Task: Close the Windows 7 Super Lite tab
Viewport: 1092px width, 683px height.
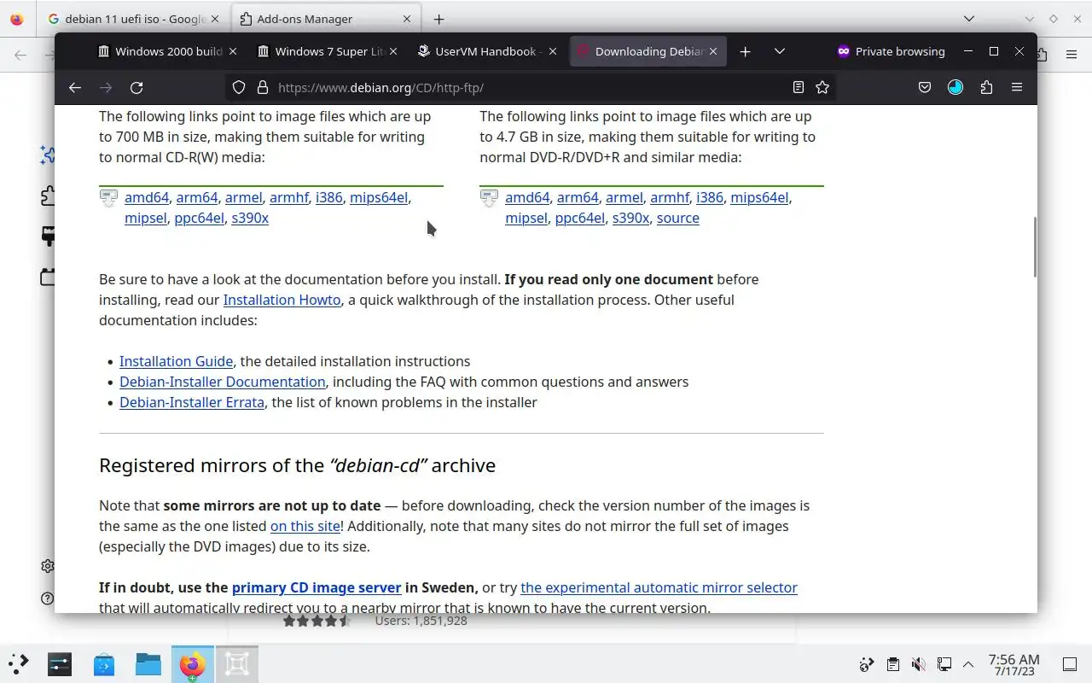Action: coord(392,51)
